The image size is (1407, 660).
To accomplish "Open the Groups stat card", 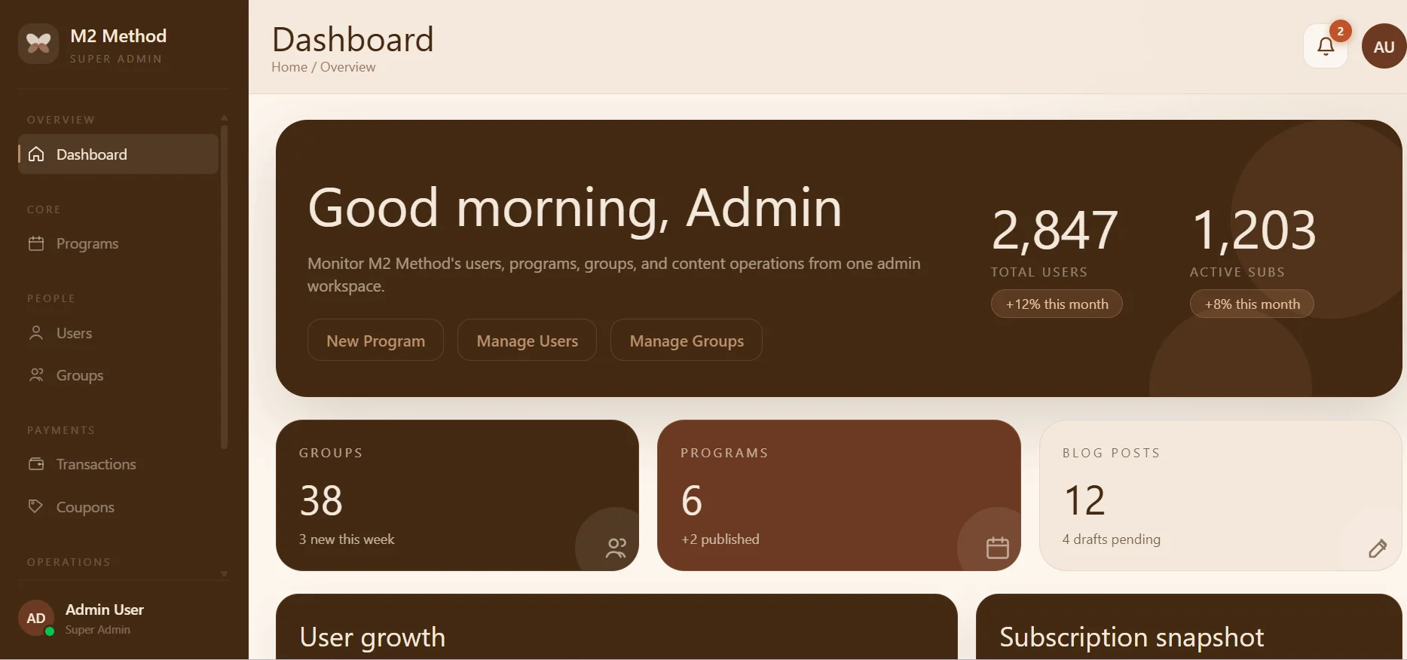I will [457, 495].
